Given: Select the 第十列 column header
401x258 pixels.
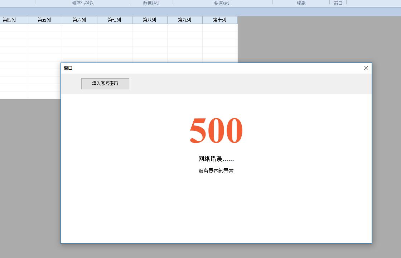Looking at the screenshot, I should click(220, 20).
